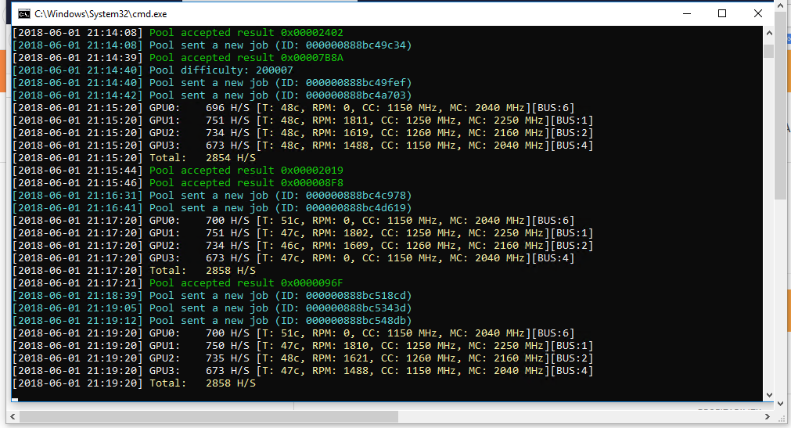Click job ID 000000888bc49c34 line
Screen dimensions: 791x428
(x=212, y=45)
